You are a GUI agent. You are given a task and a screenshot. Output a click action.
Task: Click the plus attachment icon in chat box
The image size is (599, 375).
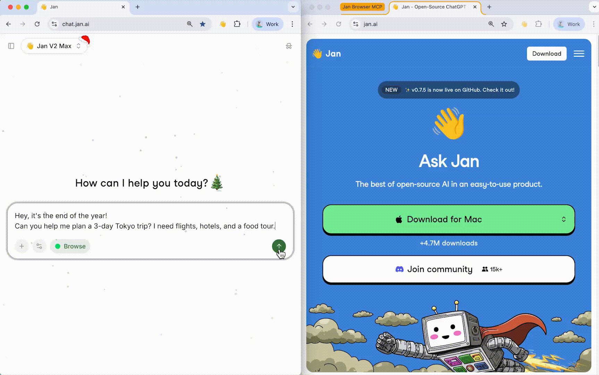point(22,246)
